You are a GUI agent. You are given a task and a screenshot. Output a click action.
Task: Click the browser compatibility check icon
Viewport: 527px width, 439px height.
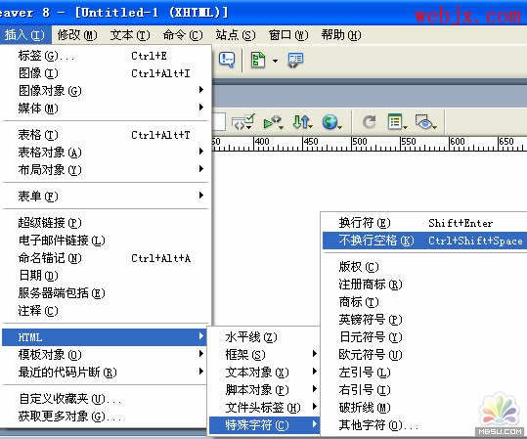pos(273,122)
